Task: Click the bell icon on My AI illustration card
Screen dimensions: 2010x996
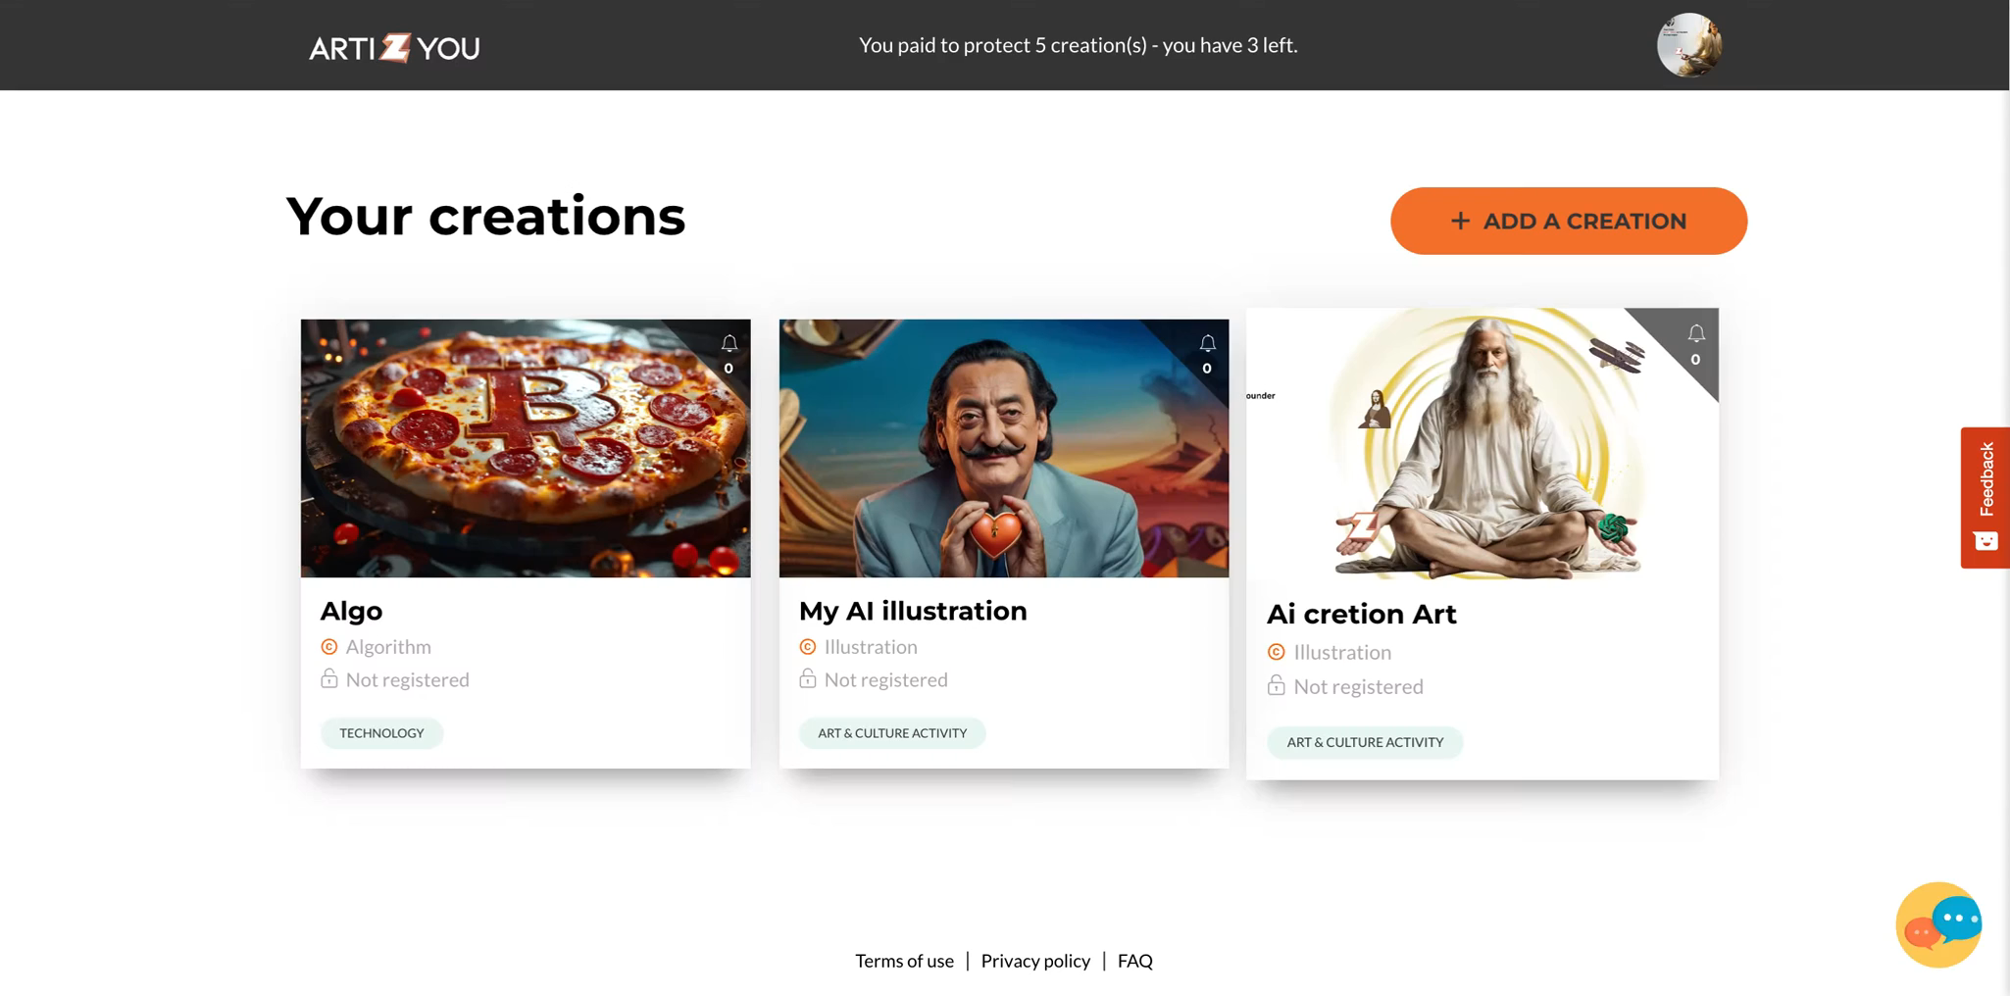Action: (1207, 343)
